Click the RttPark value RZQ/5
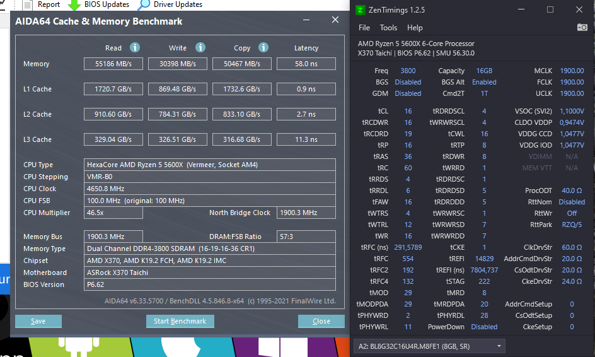 tap(572, 225)
